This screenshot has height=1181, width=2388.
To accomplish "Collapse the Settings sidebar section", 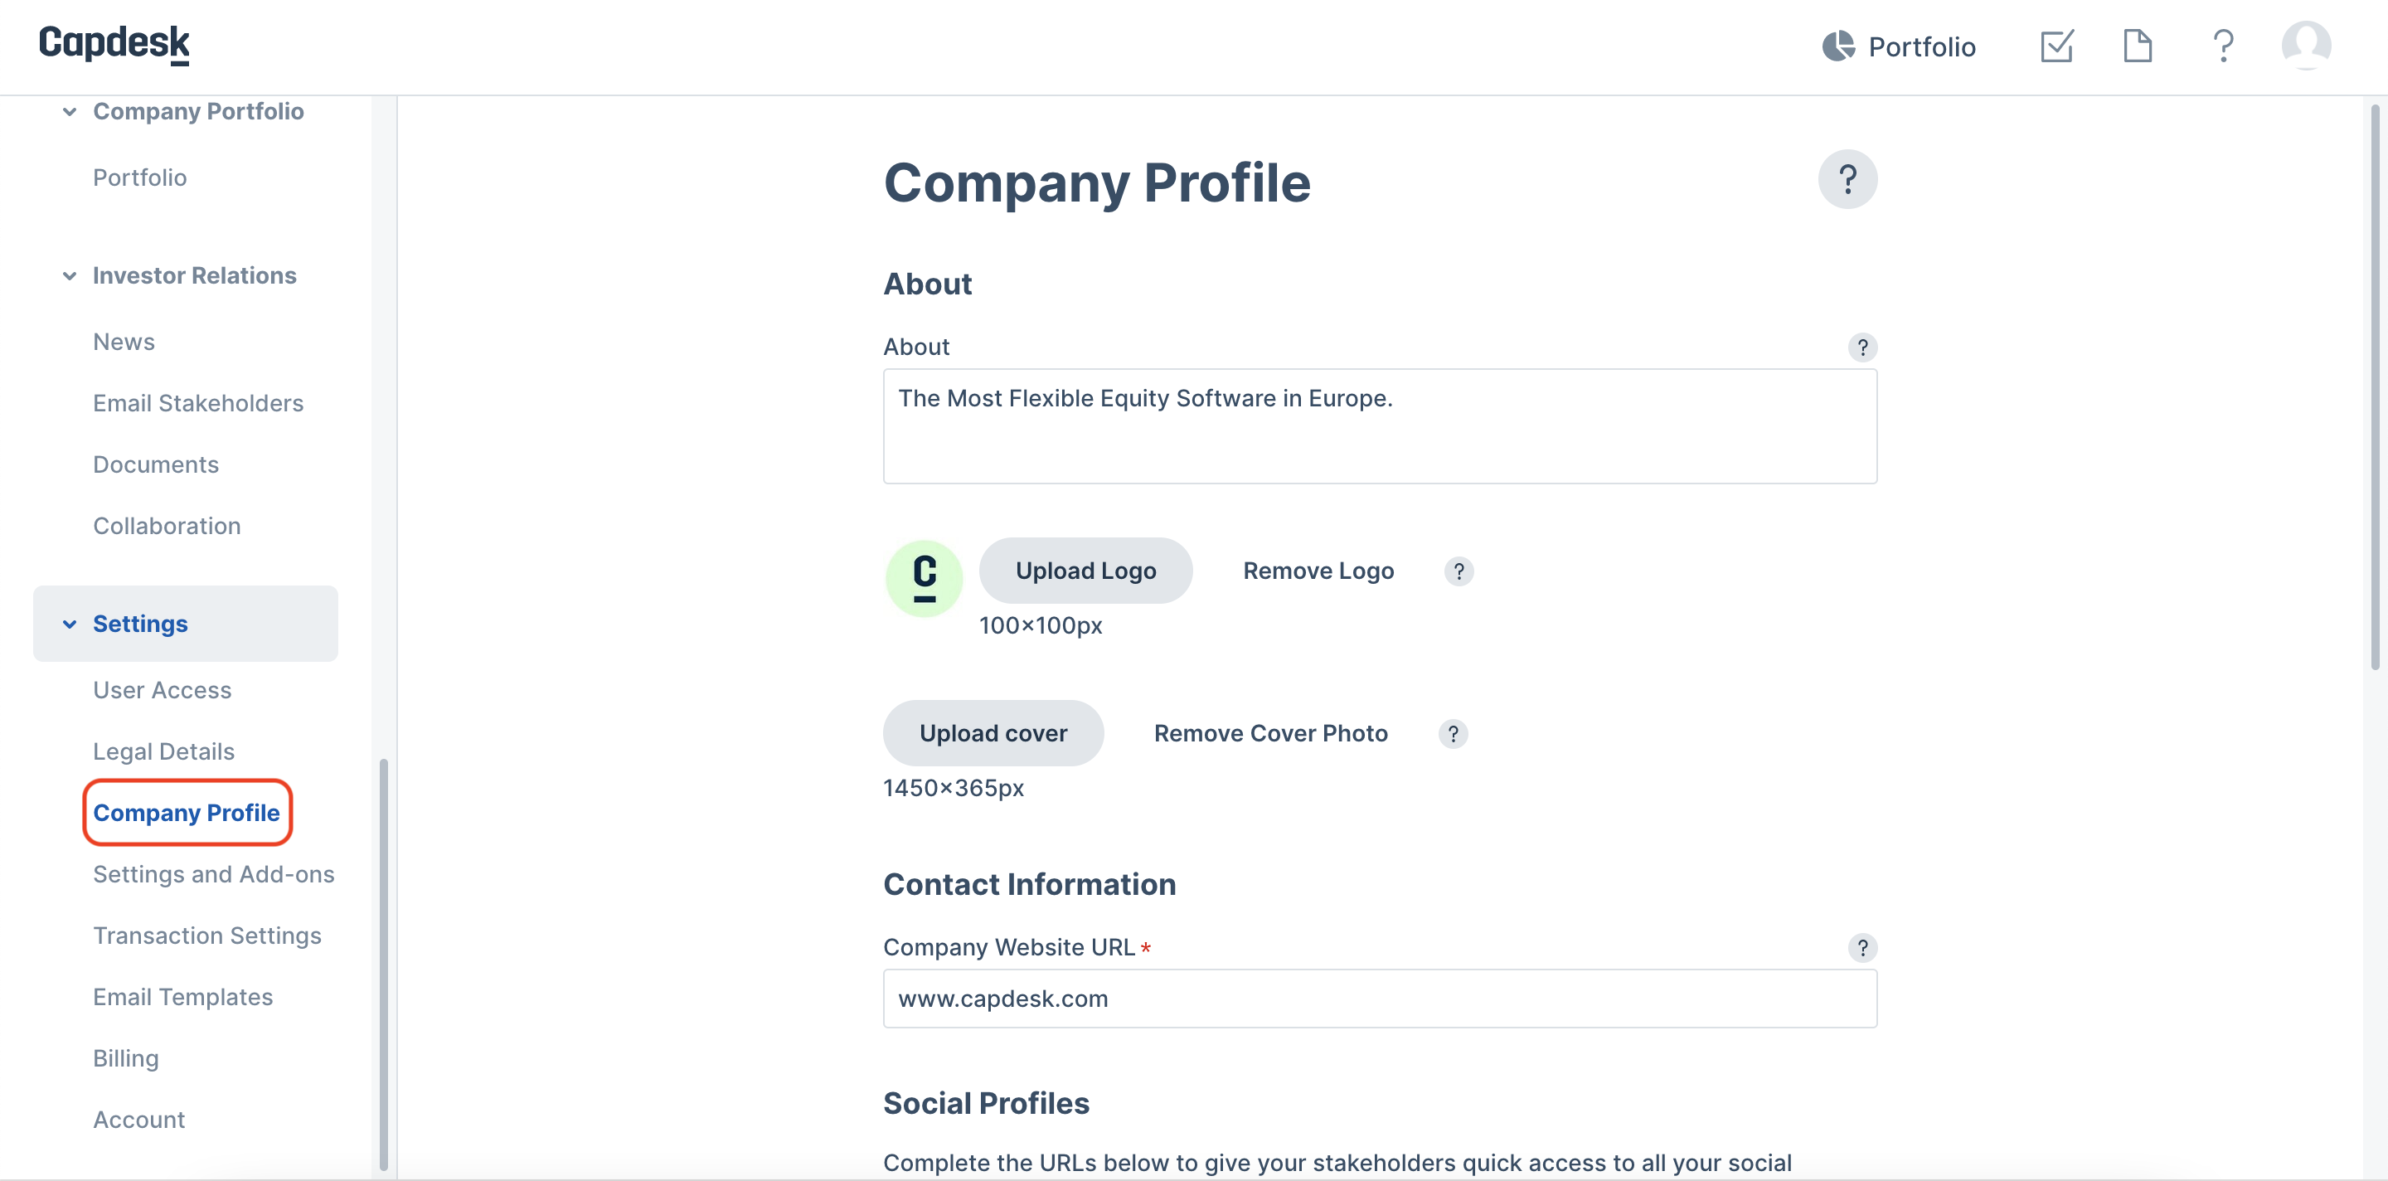I will [x=70, y=624].
